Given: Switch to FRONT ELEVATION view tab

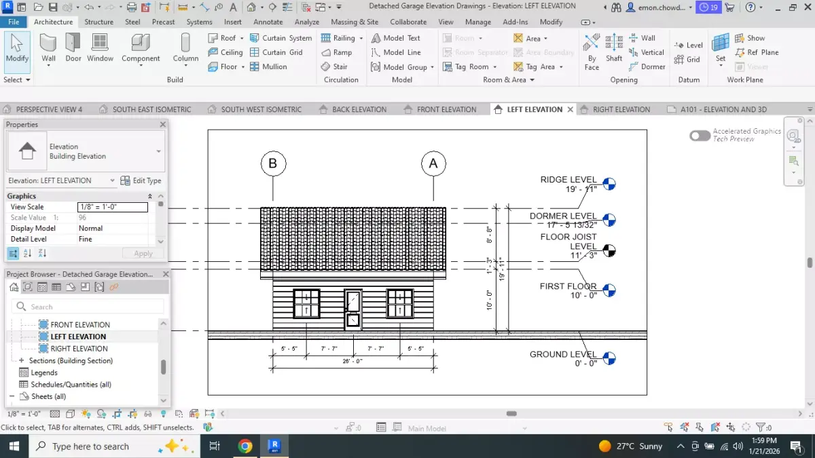Looking at the screenshot, I should (x=439, y=109).
